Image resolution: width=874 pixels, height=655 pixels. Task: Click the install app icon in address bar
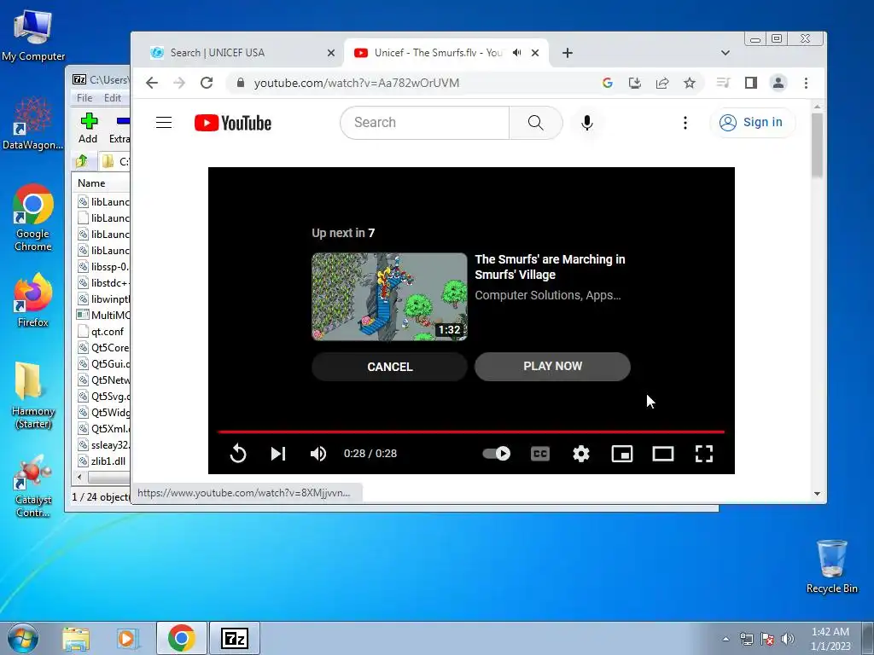(635, 83)
